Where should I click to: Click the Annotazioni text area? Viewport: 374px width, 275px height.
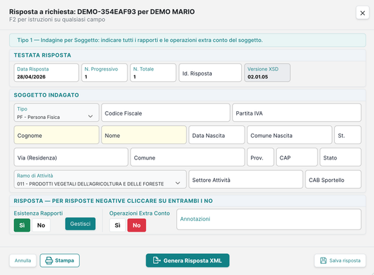[x=269, y=220]
